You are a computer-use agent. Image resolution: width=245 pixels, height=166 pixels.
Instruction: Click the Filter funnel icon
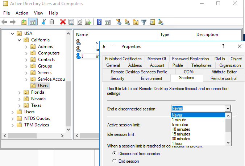(x=144, y=22)
